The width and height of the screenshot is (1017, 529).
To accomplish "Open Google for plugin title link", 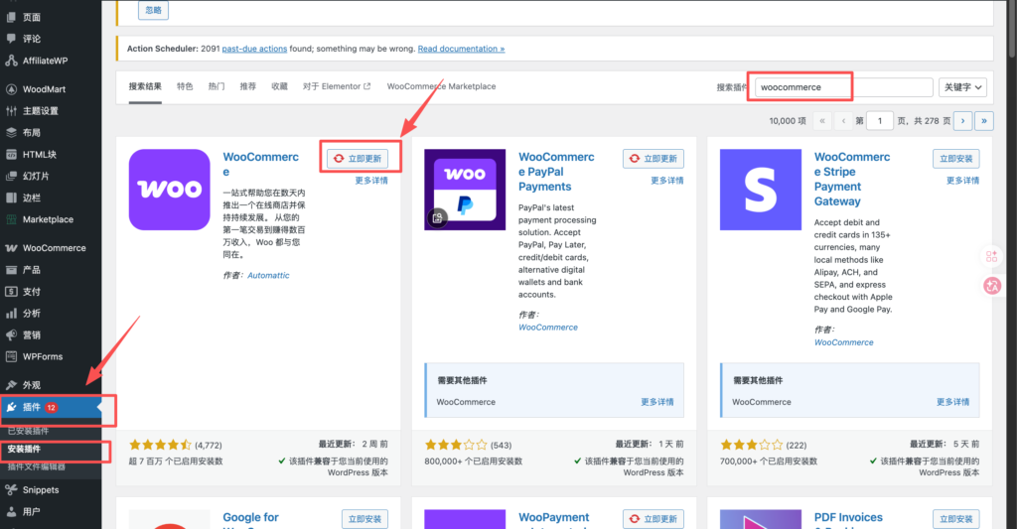I will coord(250,517).
